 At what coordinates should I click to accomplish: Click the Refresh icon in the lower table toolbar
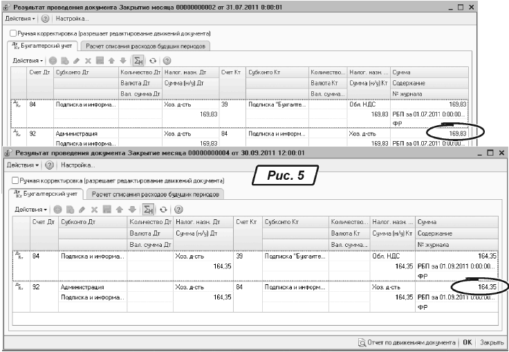[x=163, y=209]
